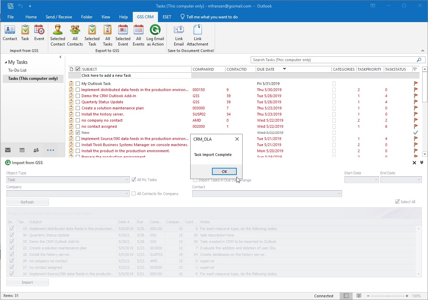The image size is (428, 300).
Task: Open the Company dropdown
Action: point(127,194)
